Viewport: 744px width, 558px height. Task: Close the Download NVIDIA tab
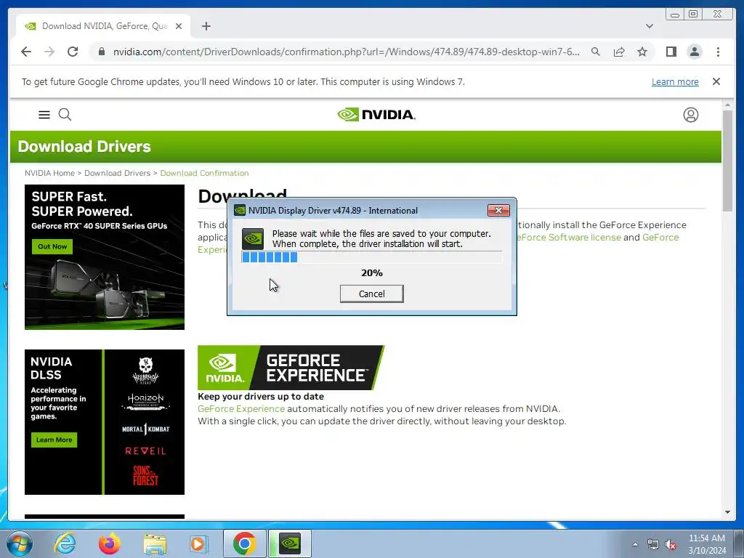pos(179,26)
